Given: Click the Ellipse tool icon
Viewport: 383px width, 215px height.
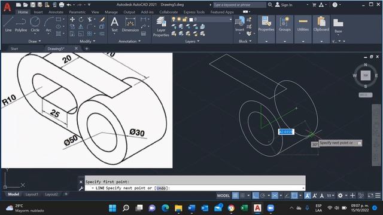Looking at the screenshot, I should click(x=59, y=26).
